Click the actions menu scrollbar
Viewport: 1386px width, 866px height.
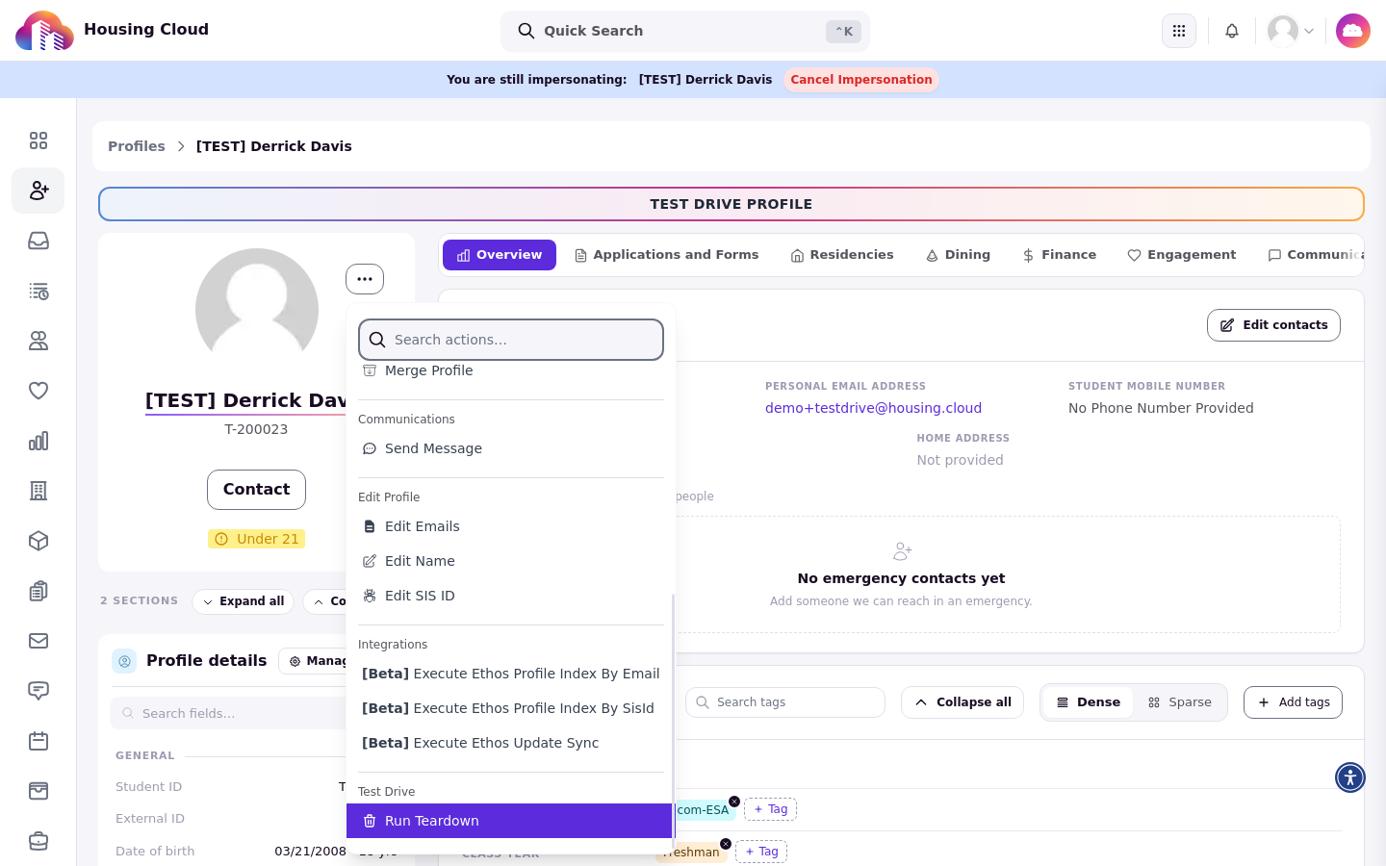point(673,722)
